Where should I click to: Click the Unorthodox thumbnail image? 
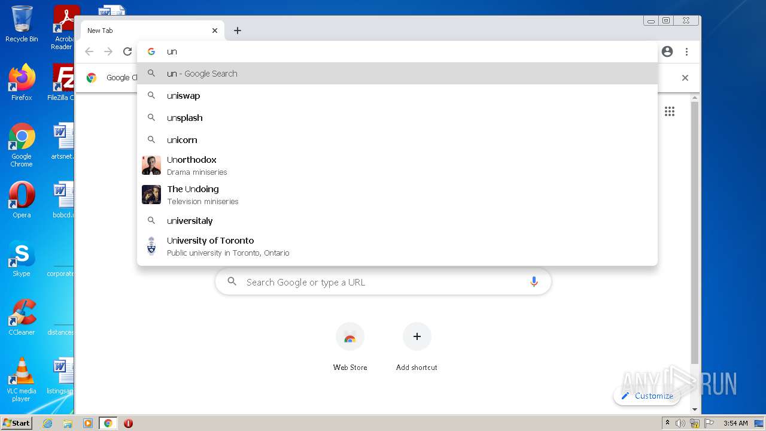(x=151, y=165)
